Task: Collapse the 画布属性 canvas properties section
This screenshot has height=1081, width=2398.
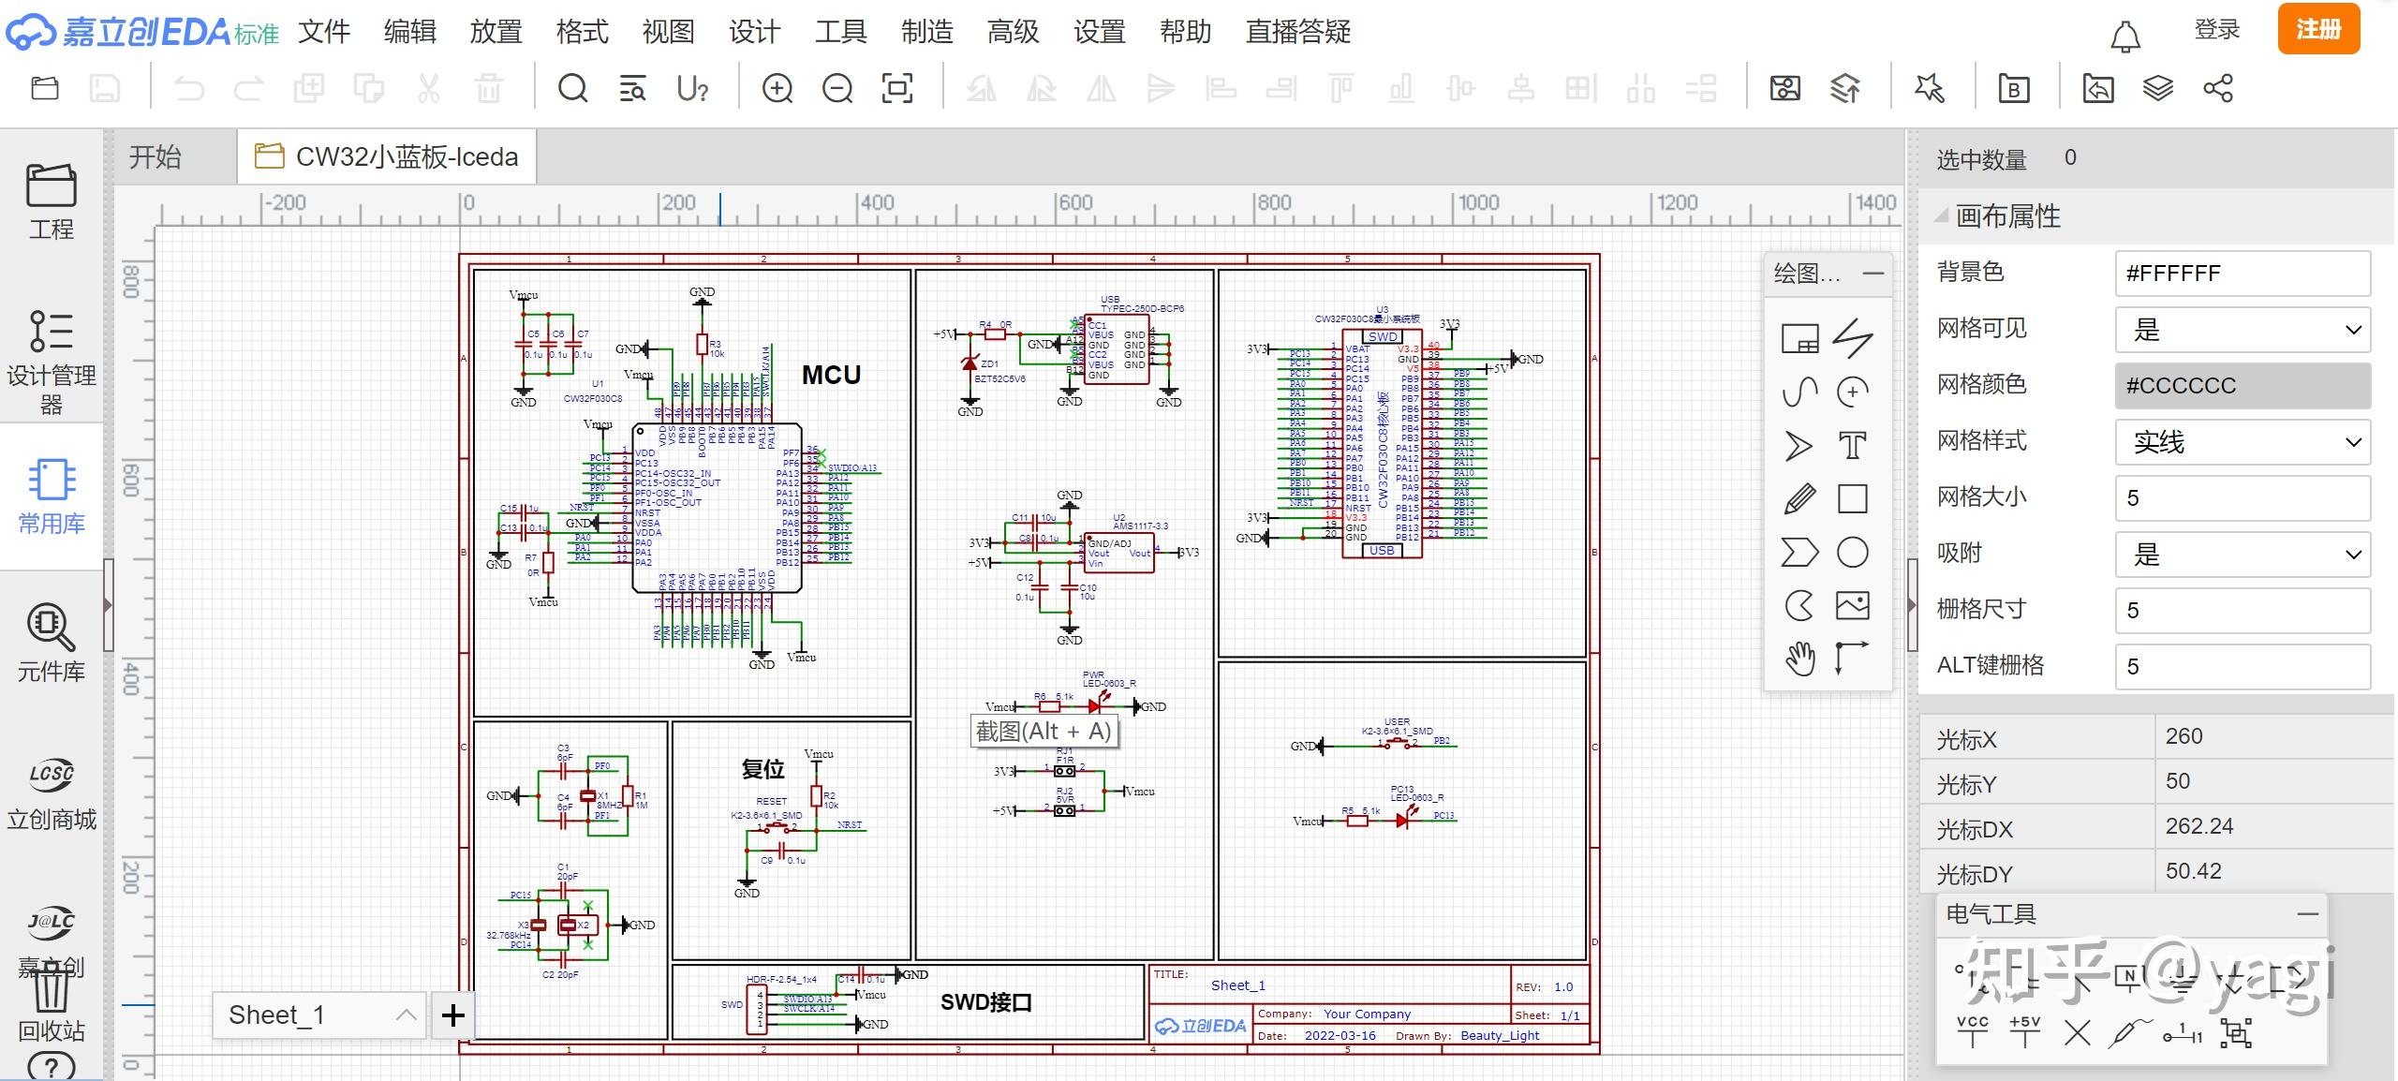Action: point(1942,215)
